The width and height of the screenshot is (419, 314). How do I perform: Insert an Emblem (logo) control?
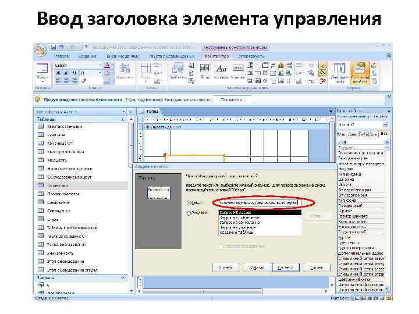tap(177, 72)
